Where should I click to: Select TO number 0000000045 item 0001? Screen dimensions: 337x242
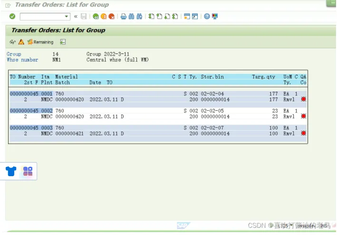pyautogui.click(x=31, y=94)
